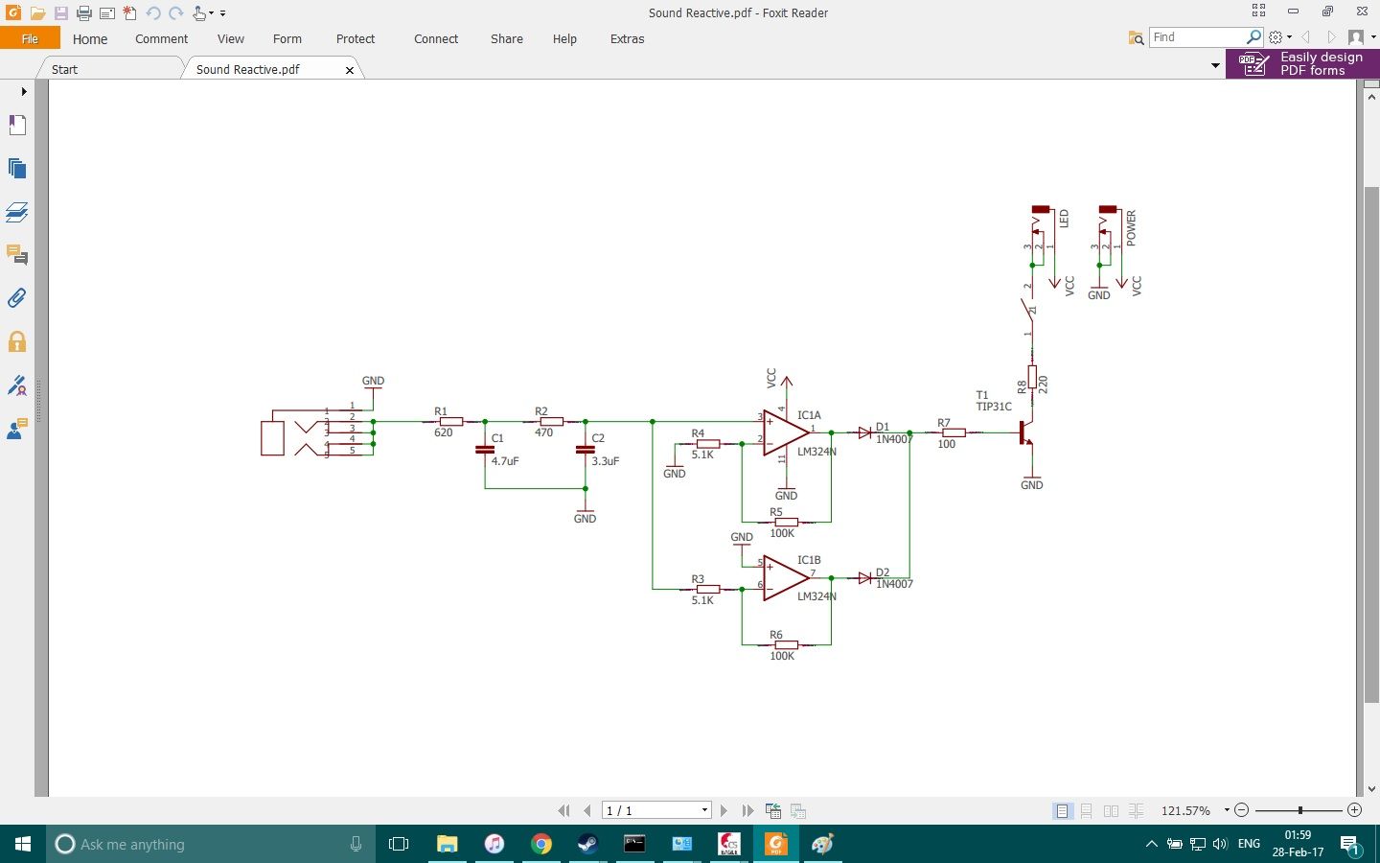
Task: Click the zoom in plus button
Action: [1354, 810]
